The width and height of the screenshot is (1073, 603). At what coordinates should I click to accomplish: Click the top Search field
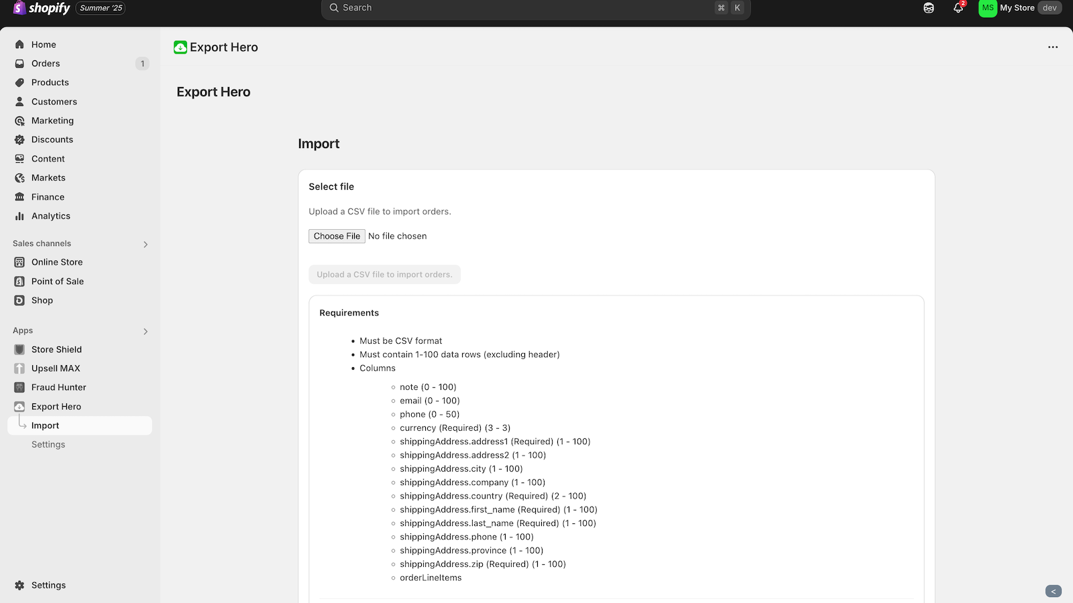tap(523, 8)
